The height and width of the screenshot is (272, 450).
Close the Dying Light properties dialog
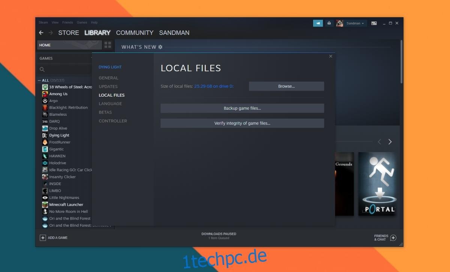tap(330, 56)
